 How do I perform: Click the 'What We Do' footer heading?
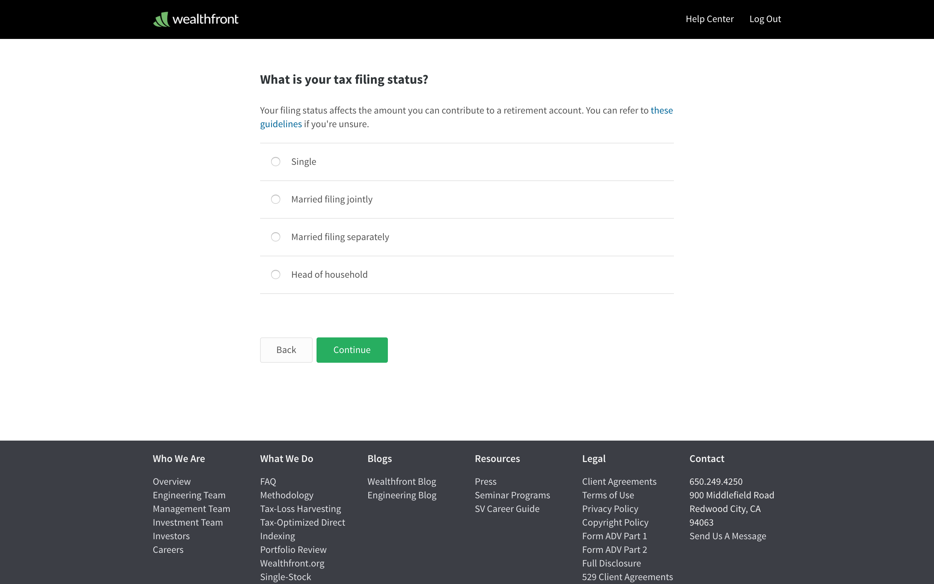point(286,458)
